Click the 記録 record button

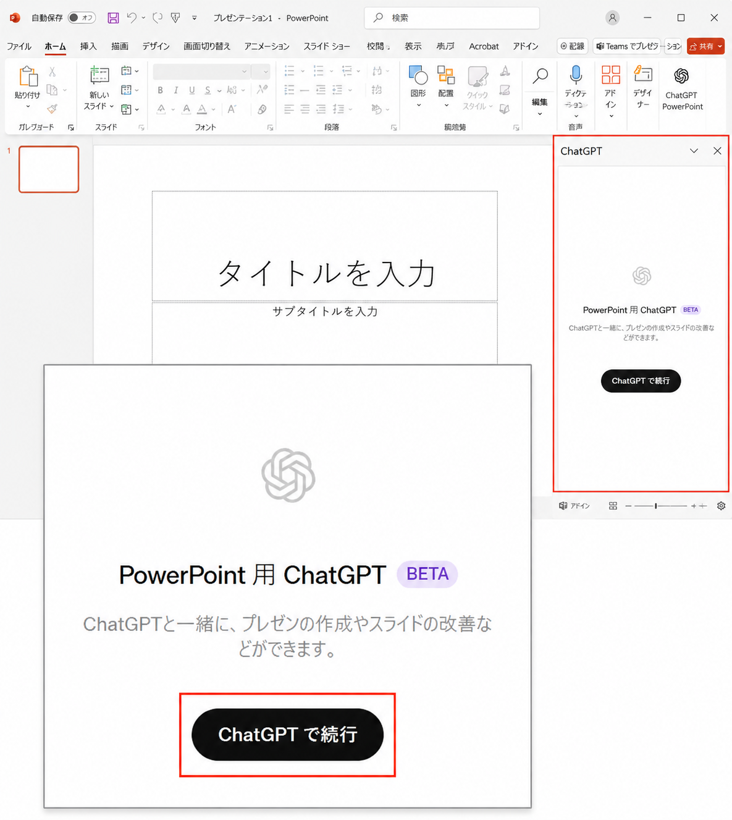click(x=573, y=46)
